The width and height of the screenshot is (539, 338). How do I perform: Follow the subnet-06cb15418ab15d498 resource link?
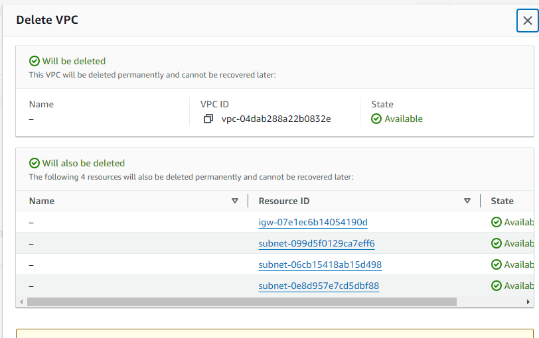tap(320, 264)
